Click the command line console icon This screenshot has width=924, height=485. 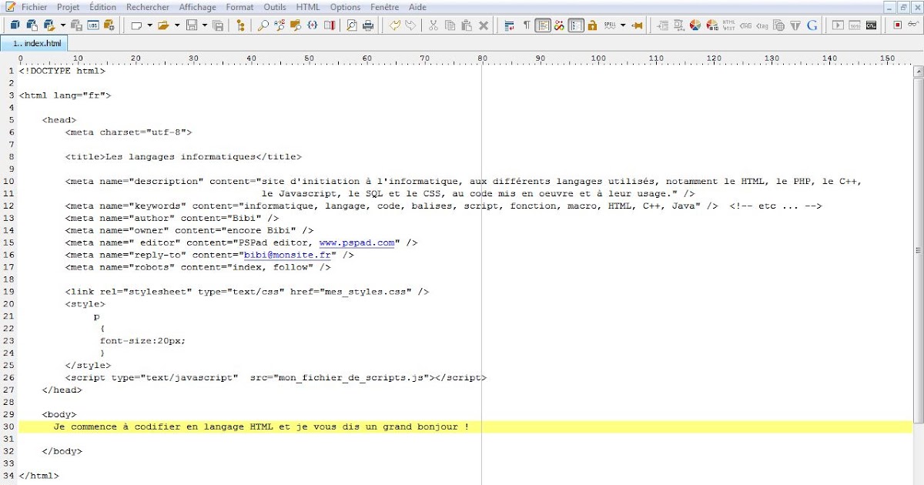[x=871, y=25]
